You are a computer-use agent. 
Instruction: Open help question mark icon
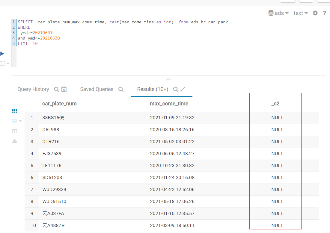325,13
